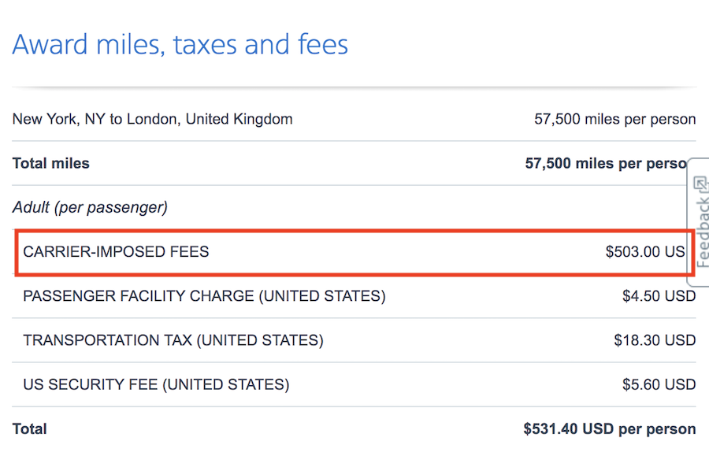The height and width of the screenshot is (460, 709).
Task: Select the Award miles, taxes and fees heading
Action: [x=180, y=45]
